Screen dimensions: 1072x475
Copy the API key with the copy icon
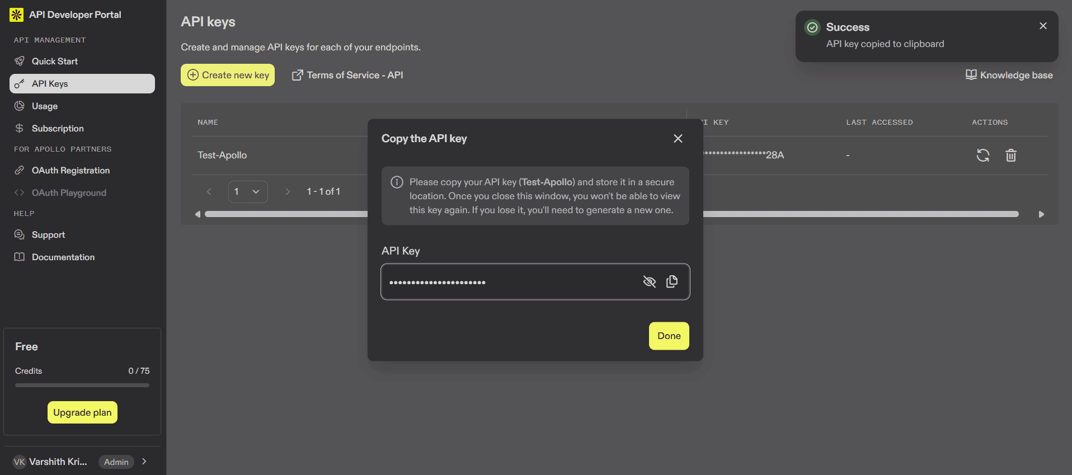pos(672,281)
